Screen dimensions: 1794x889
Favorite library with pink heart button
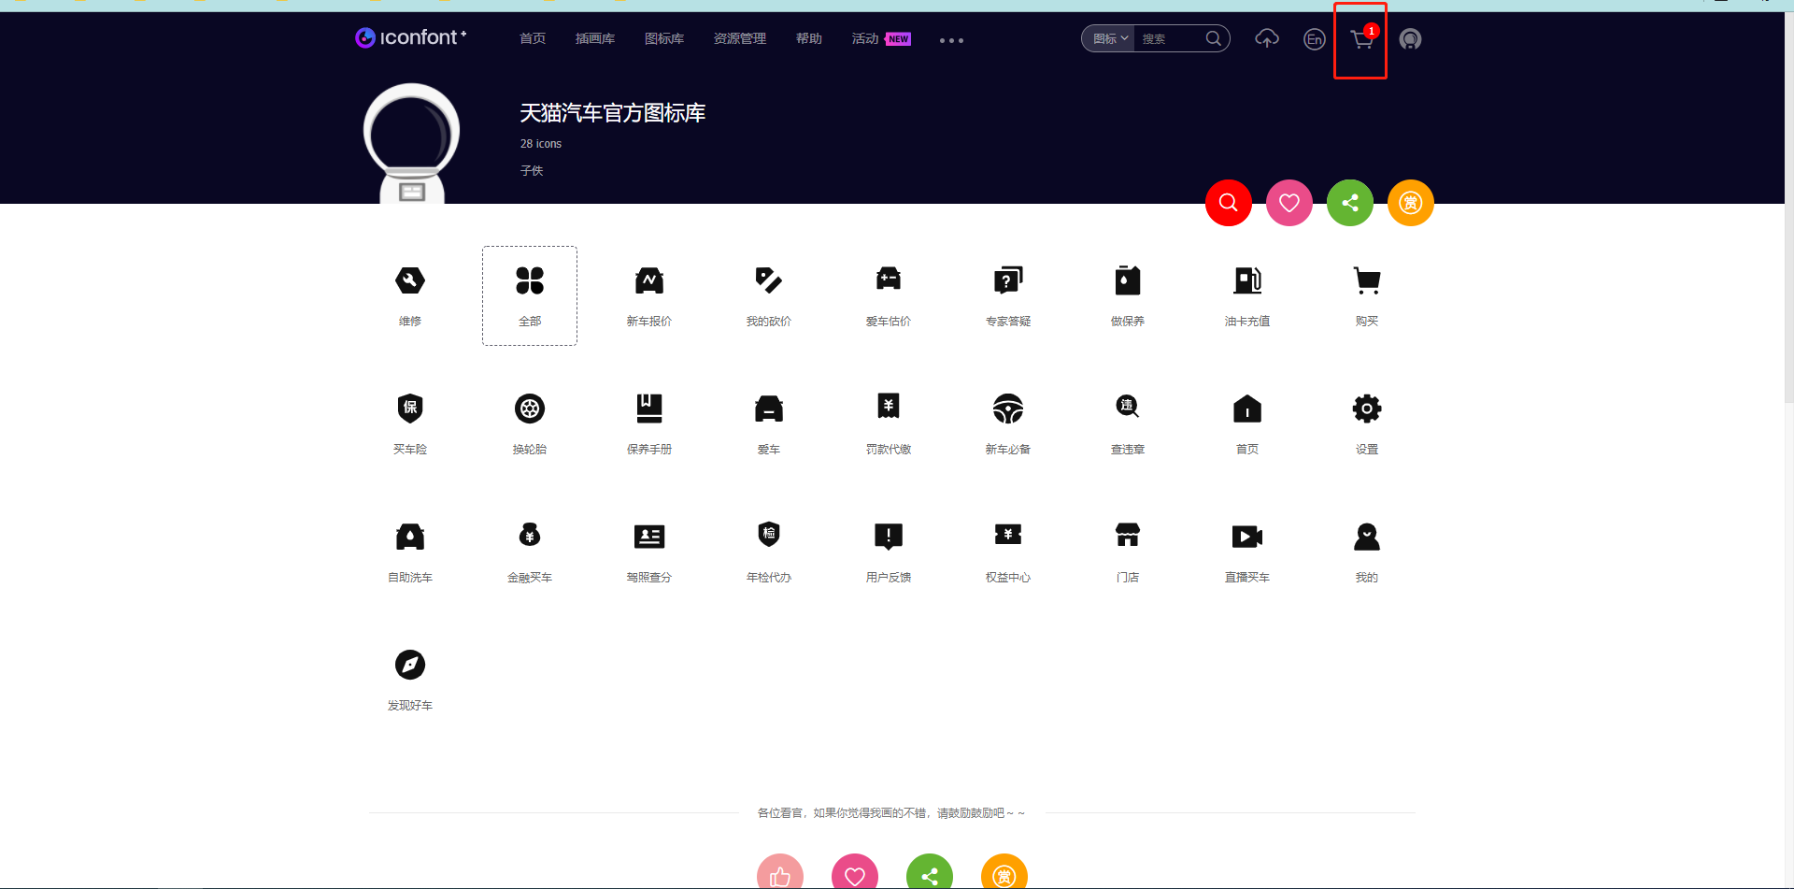pyautogui.click(x=1289, y=203)
